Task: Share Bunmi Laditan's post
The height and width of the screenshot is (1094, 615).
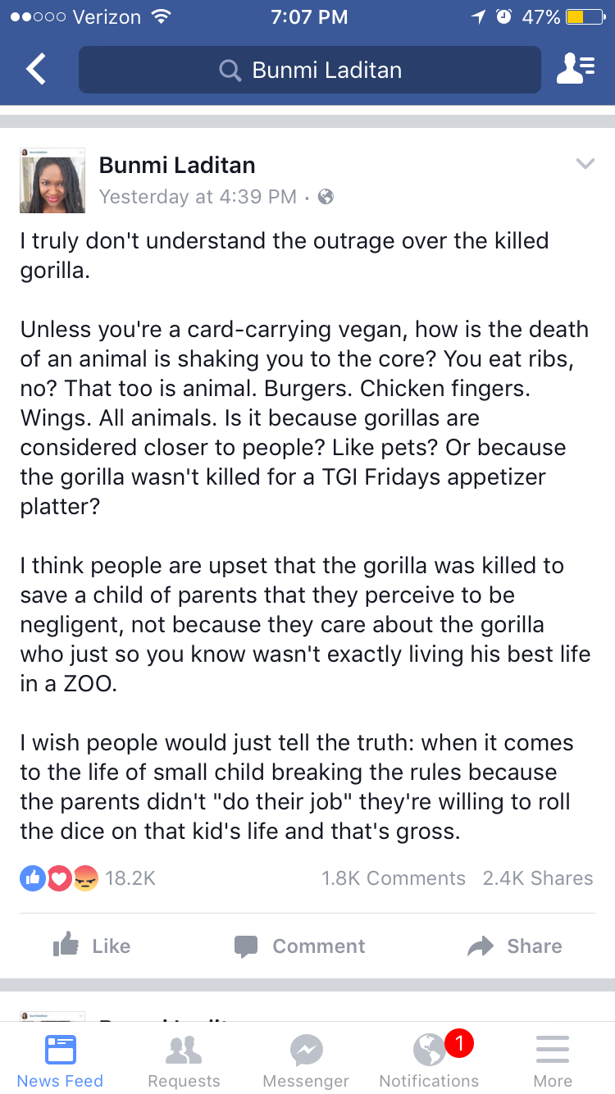Action: pos(515,946)
